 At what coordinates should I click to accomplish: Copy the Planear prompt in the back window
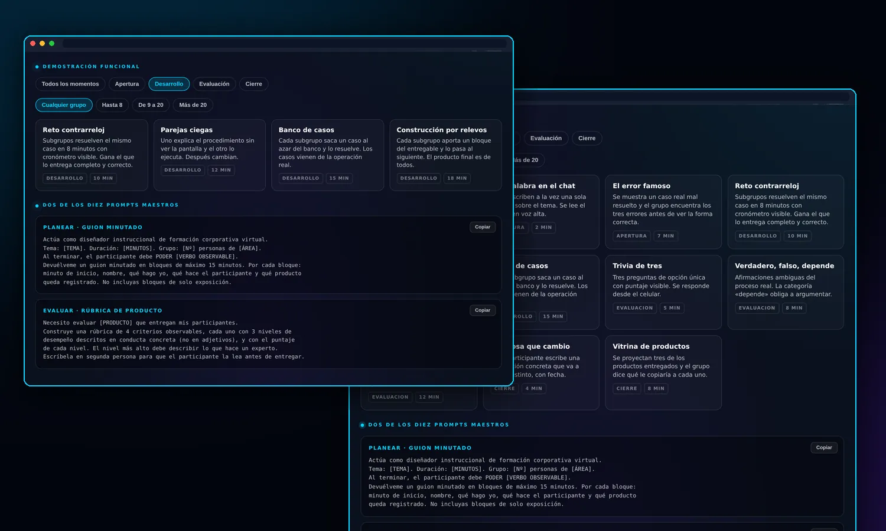pos(824,448)
